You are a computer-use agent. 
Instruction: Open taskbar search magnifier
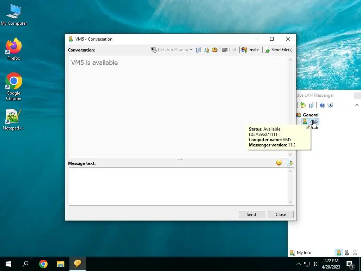25,264
